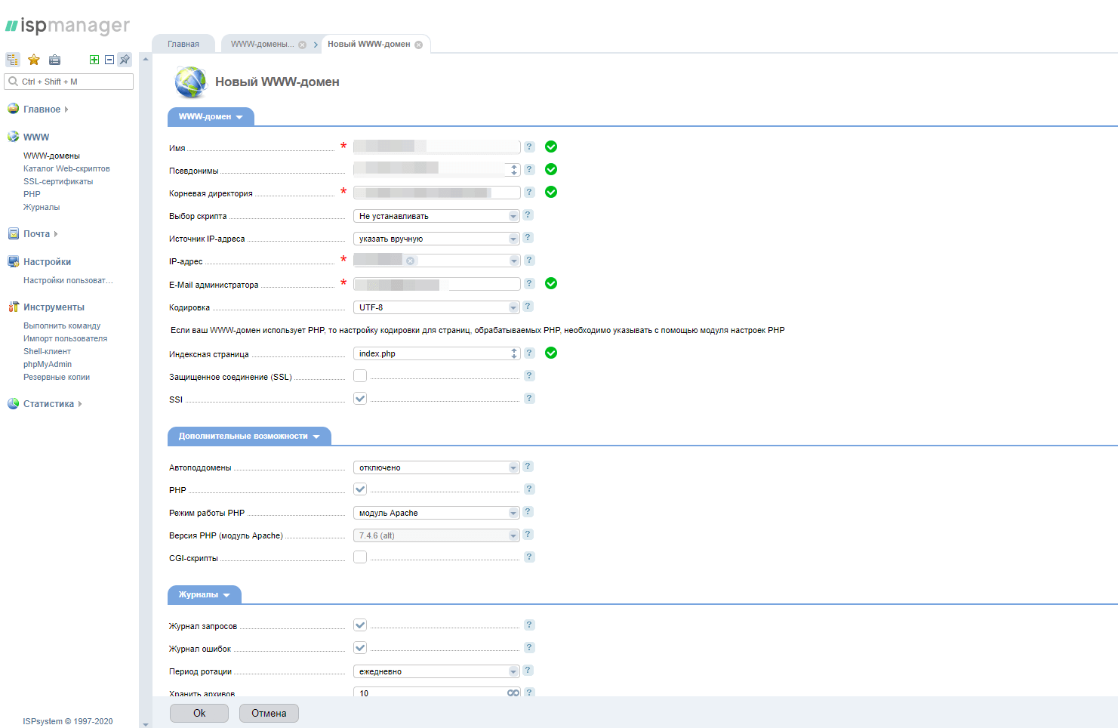
Task: Close the Новый WWW-домен tab
Action: (419, 45)
